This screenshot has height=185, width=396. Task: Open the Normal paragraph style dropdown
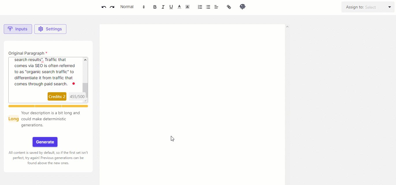coord(132,7)
